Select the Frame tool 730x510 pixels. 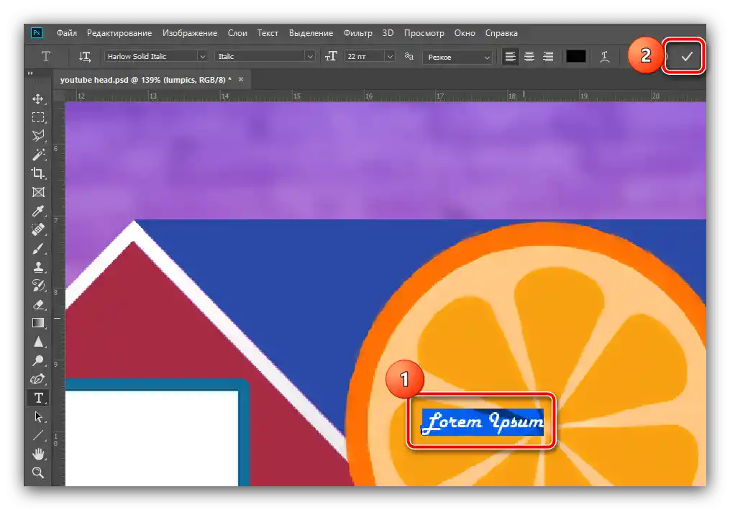tap(38, 192)
